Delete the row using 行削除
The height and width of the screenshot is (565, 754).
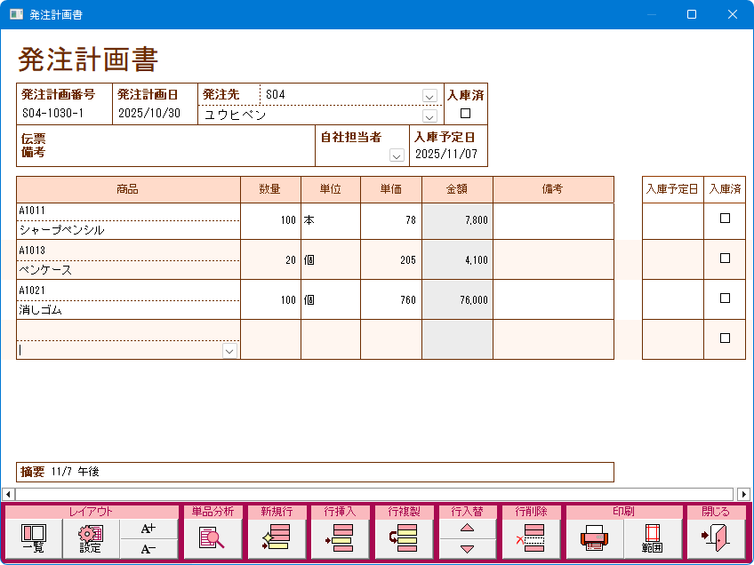pyautogui.click(x=531, y=538)
